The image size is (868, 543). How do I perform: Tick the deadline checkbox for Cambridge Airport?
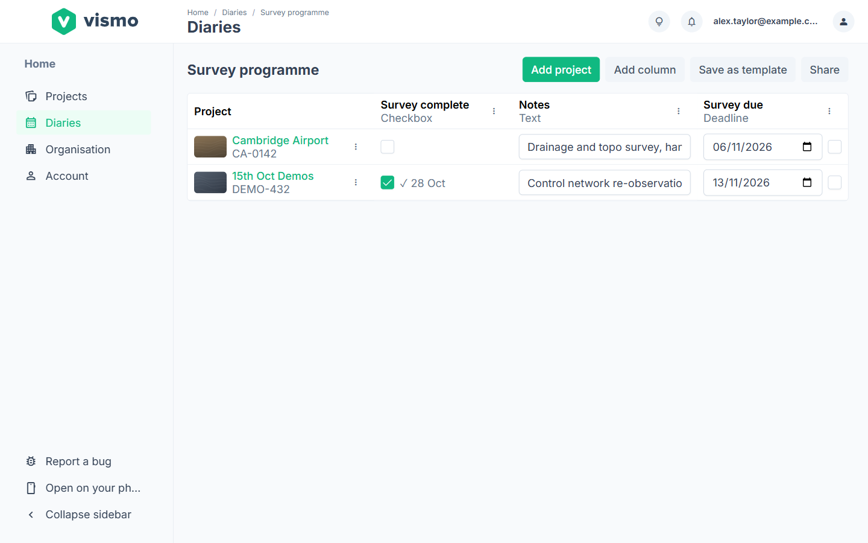click(835, 147)
